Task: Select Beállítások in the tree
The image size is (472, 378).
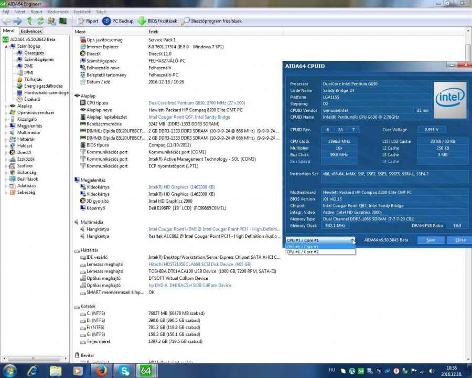Action: 27,178
